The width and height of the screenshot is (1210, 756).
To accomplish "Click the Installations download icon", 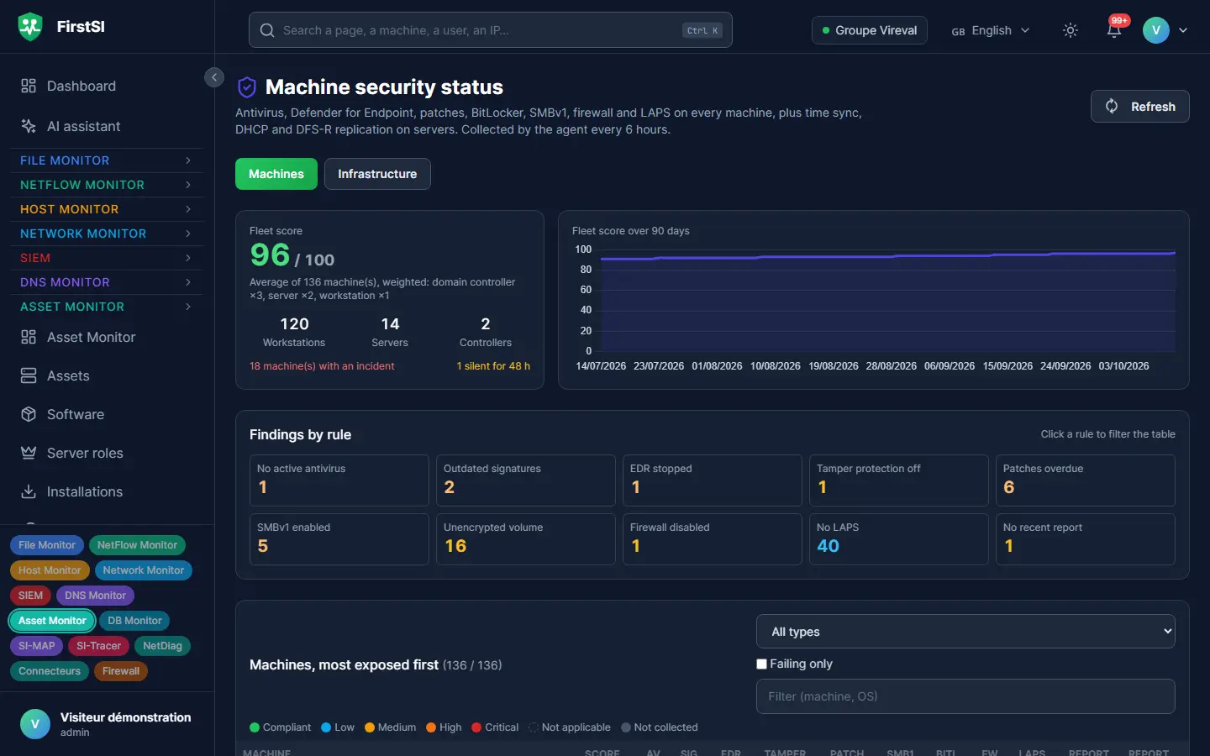I will pyautogui.click(x=29, y=491).
